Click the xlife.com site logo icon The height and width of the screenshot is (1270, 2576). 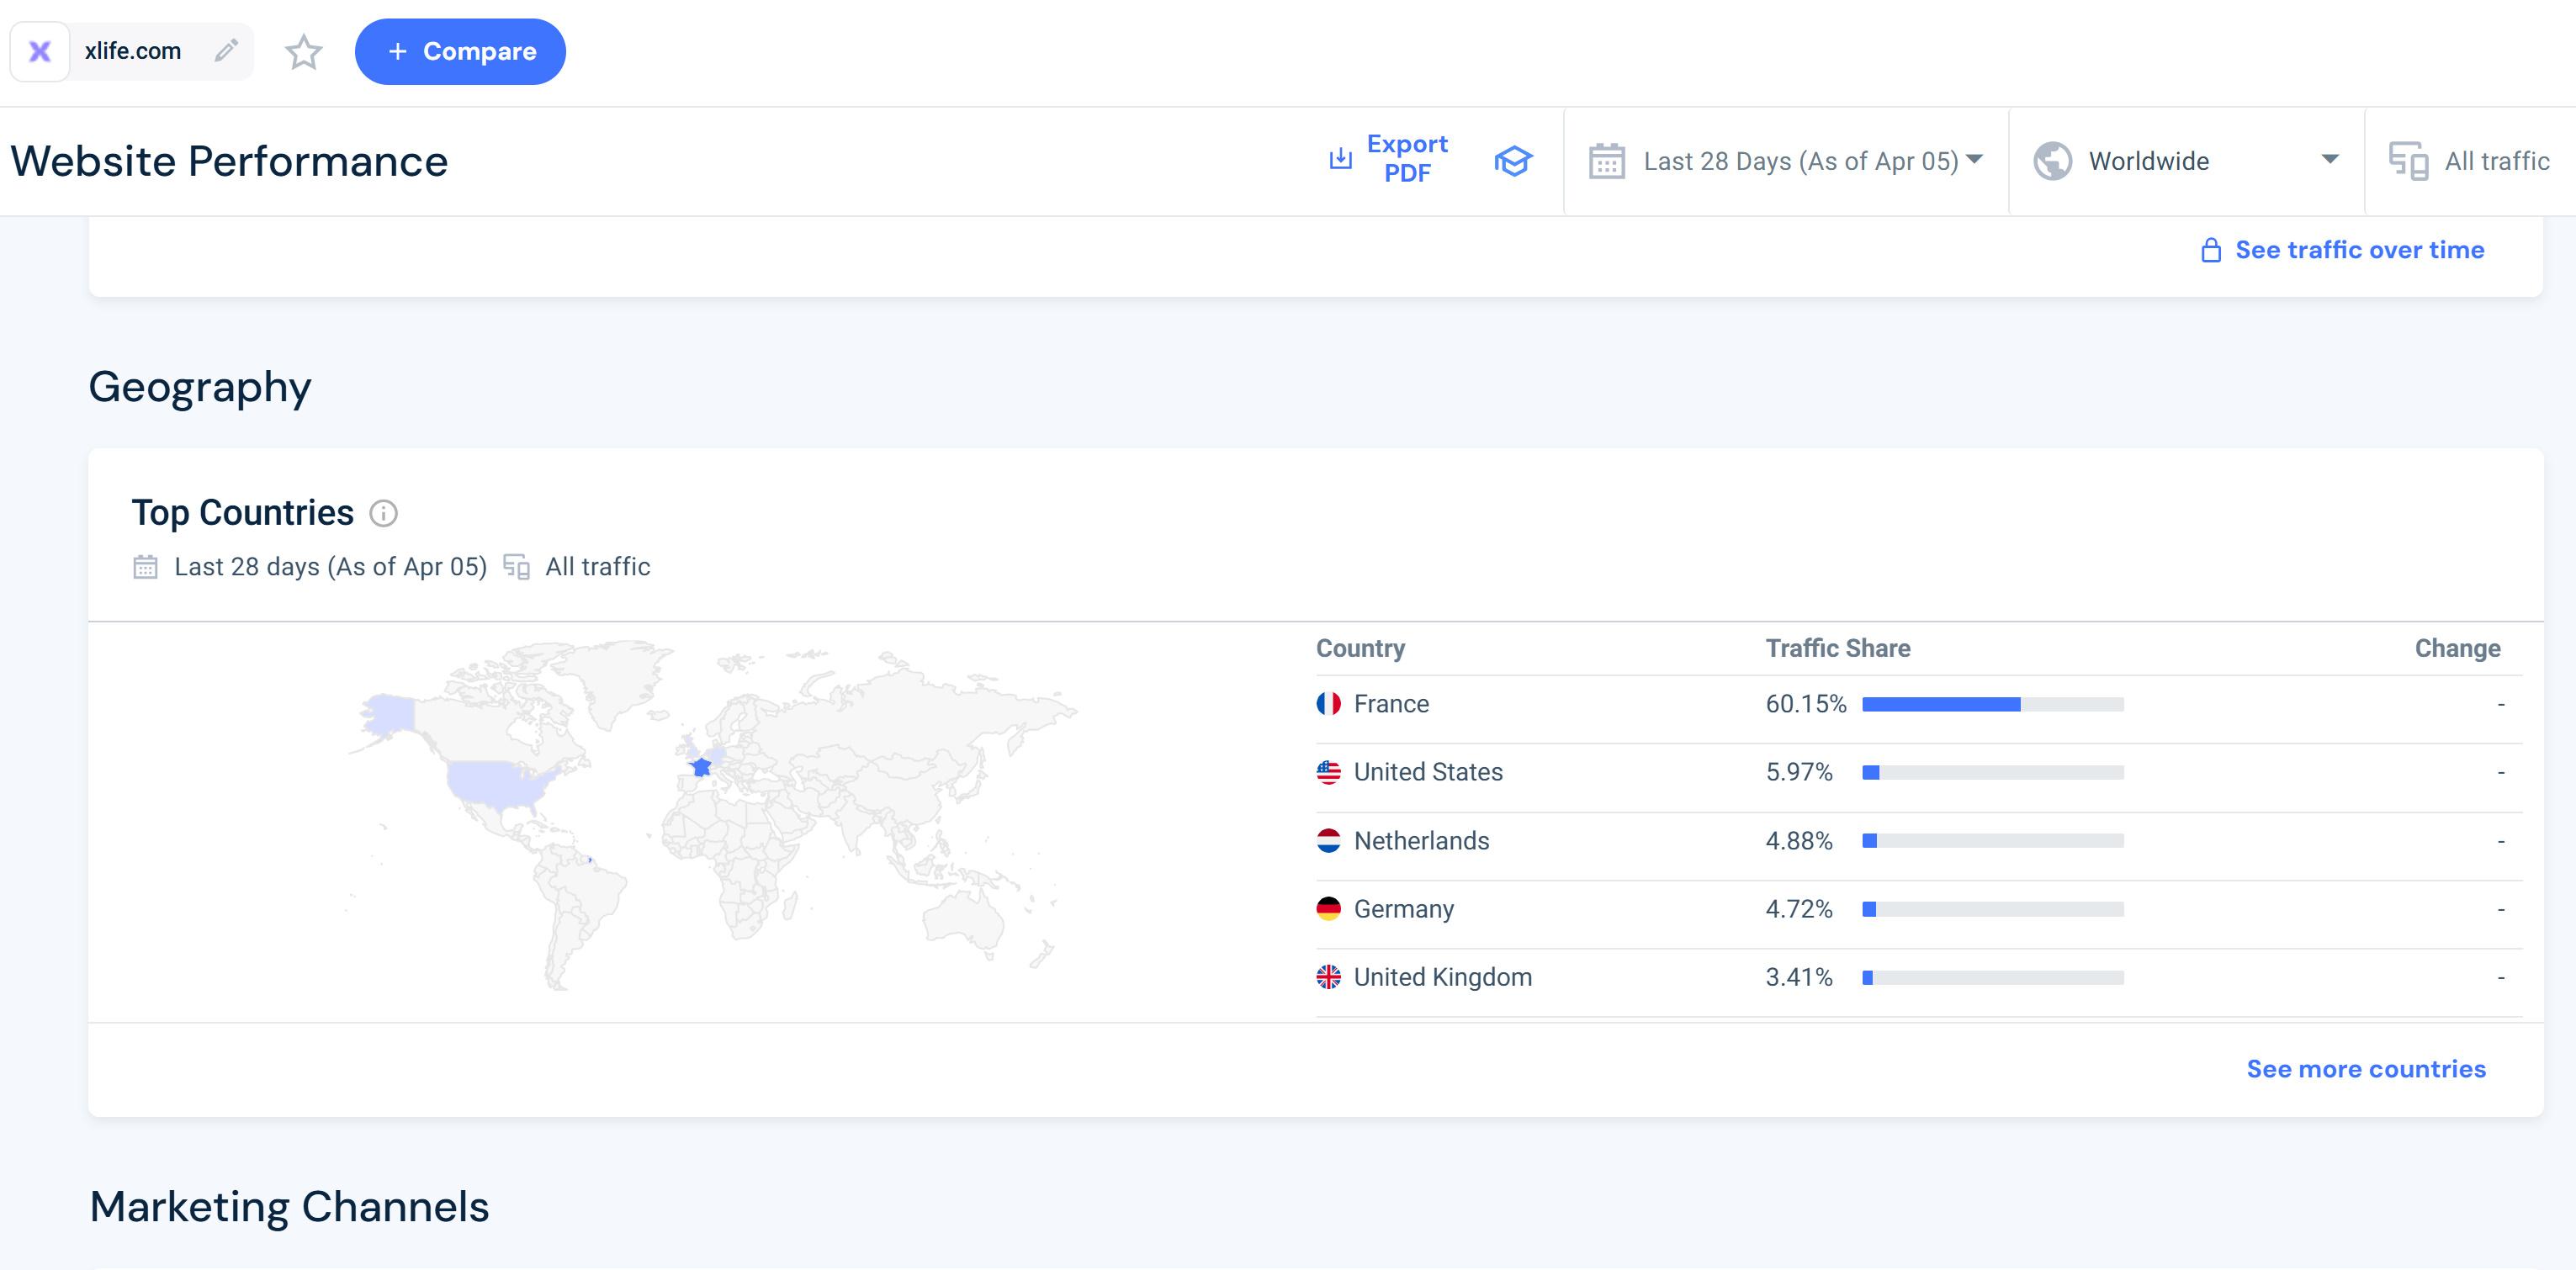tap(40, 51)
